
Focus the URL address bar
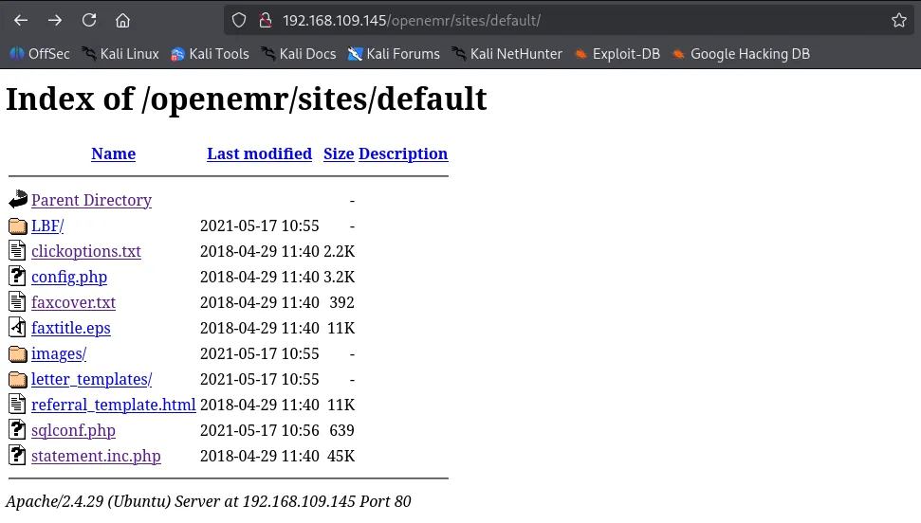click(x=569, y=20)
